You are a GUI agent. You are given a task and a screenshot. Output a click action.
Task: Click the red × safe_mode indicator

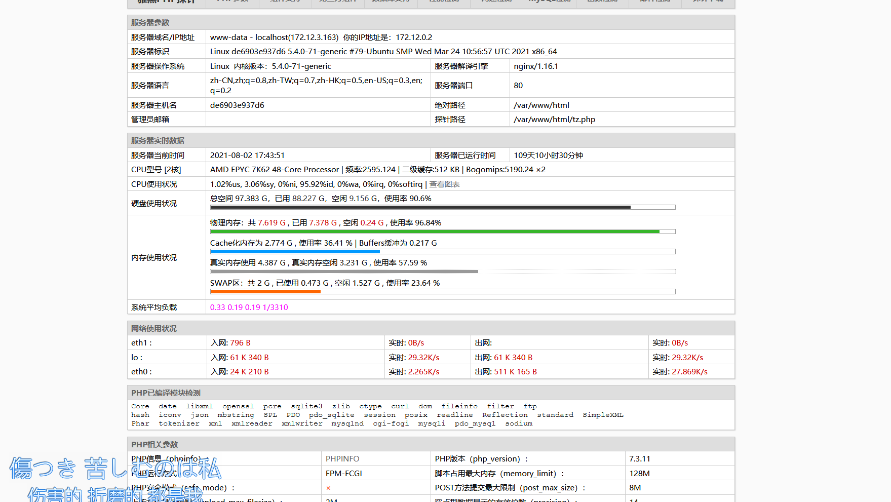click(328, 488)
